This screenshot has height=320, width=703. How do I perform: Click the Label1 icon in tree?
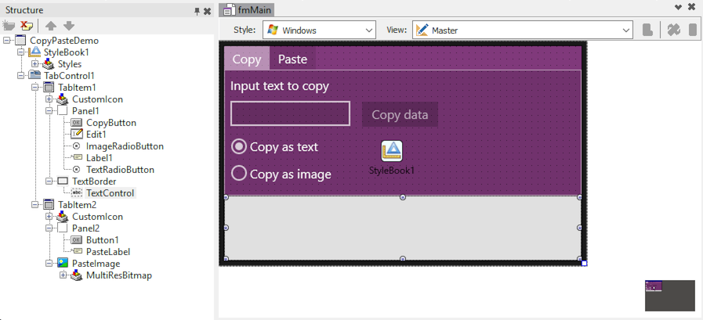tap(77, 157)
